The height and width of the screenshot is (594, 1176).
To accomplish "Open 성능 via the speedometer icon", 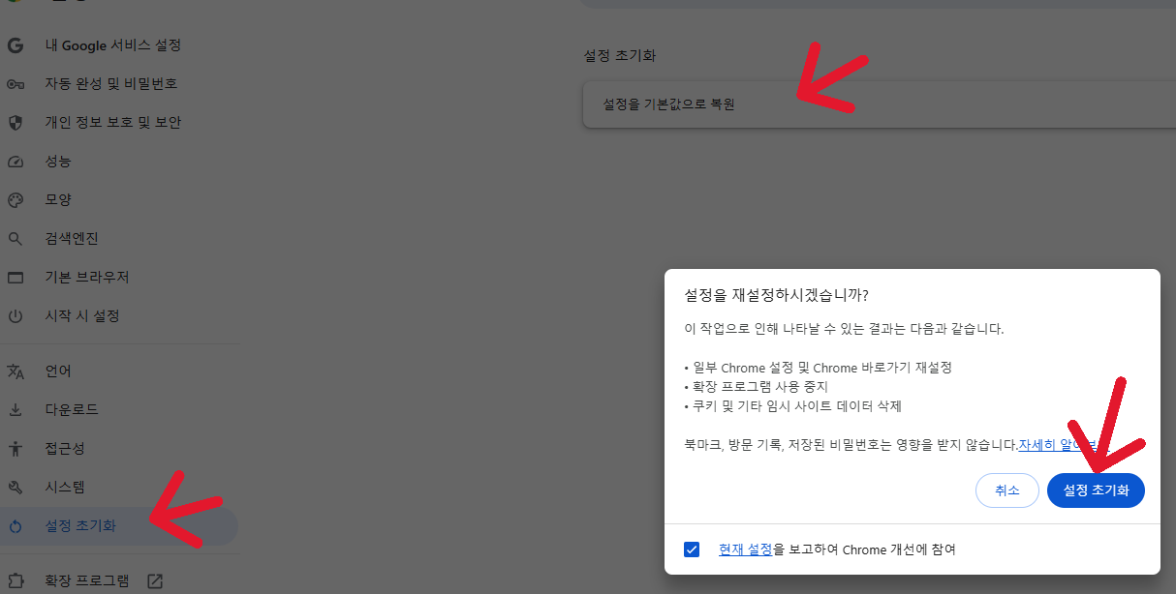I will (x=15, y=161).
